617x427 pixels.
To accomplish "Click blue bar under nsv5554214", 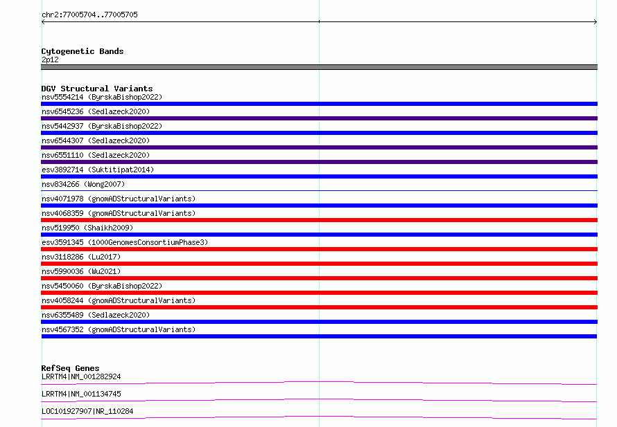I will coord(319,104).
